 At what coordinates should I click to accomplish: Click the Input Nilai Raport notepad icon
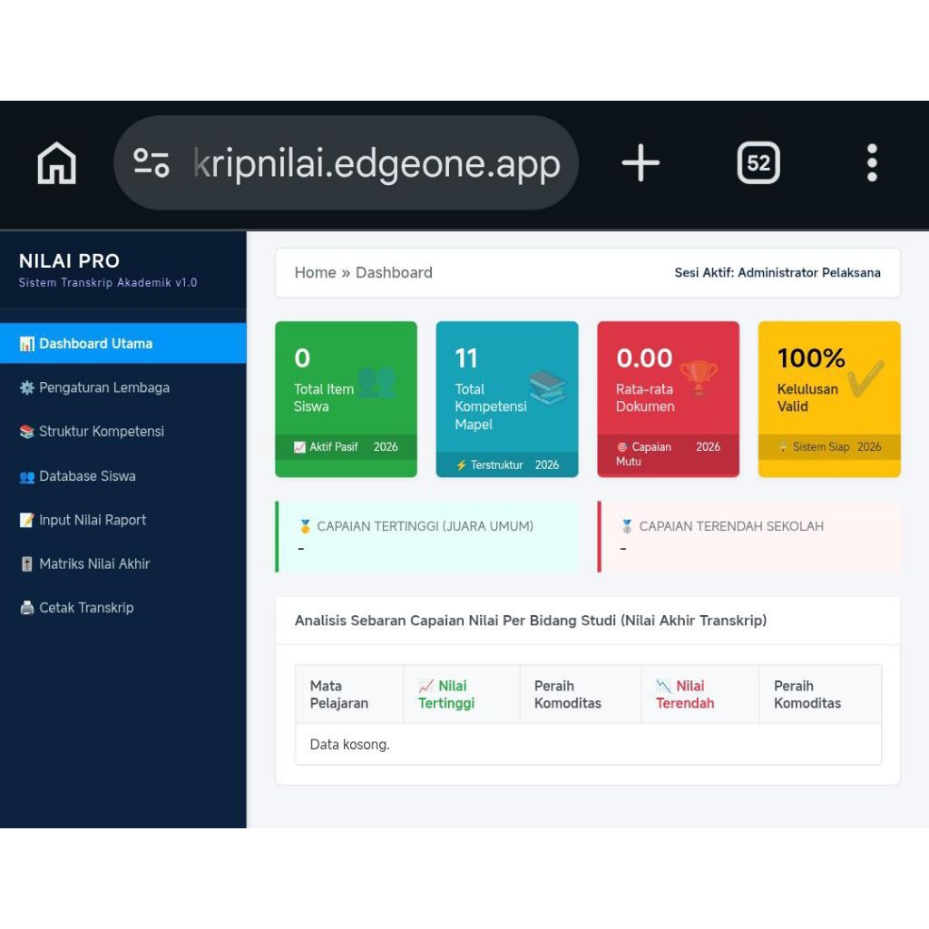(x=26, y=520)
